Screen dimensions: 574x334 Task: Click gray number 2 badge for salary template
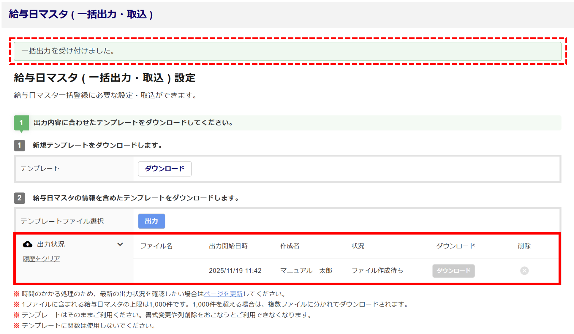tap(20, 198)
